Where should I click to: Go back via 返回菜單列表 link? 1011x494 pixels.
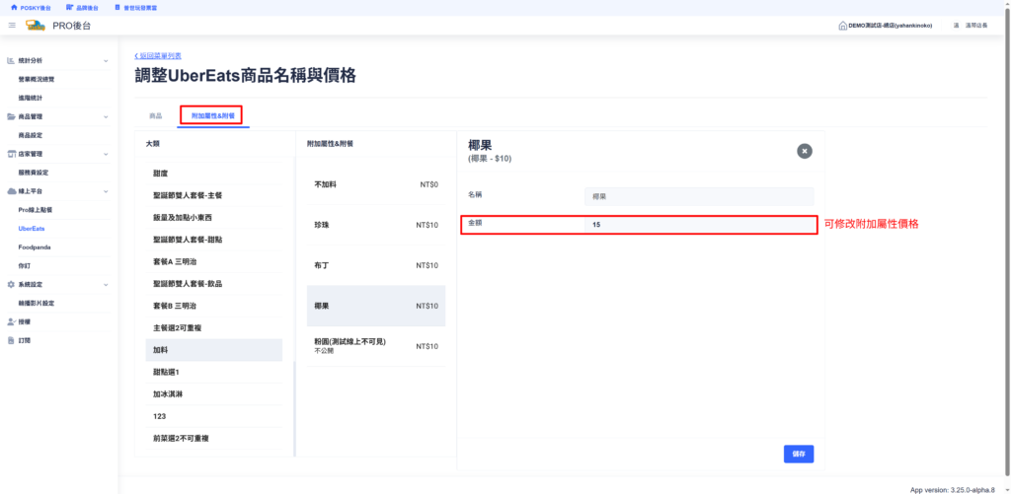click(158, 56)
